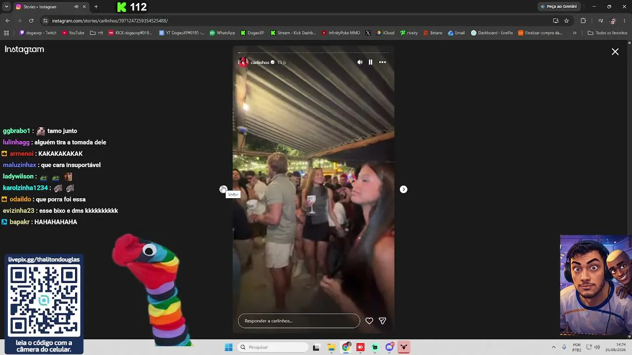This screenshot has height=355, width=632.
Task: Open the DogaoXP Kick bookmark
Action: (x=252, y=33)
